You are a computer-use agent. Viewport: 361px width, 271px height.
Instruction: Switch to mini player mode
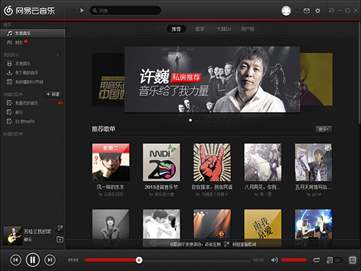[x=331, y=11]
